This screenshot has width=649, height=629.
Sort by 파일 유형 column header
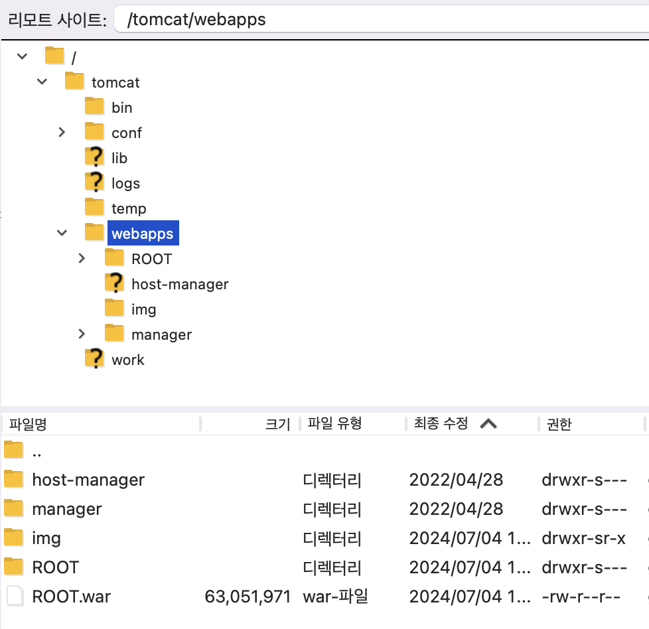click(x=335, y=423)
